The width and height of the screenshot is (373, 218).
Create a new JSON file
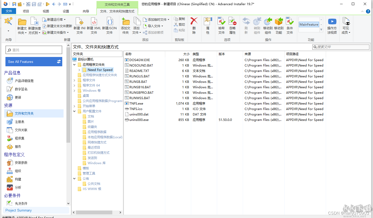109,25
